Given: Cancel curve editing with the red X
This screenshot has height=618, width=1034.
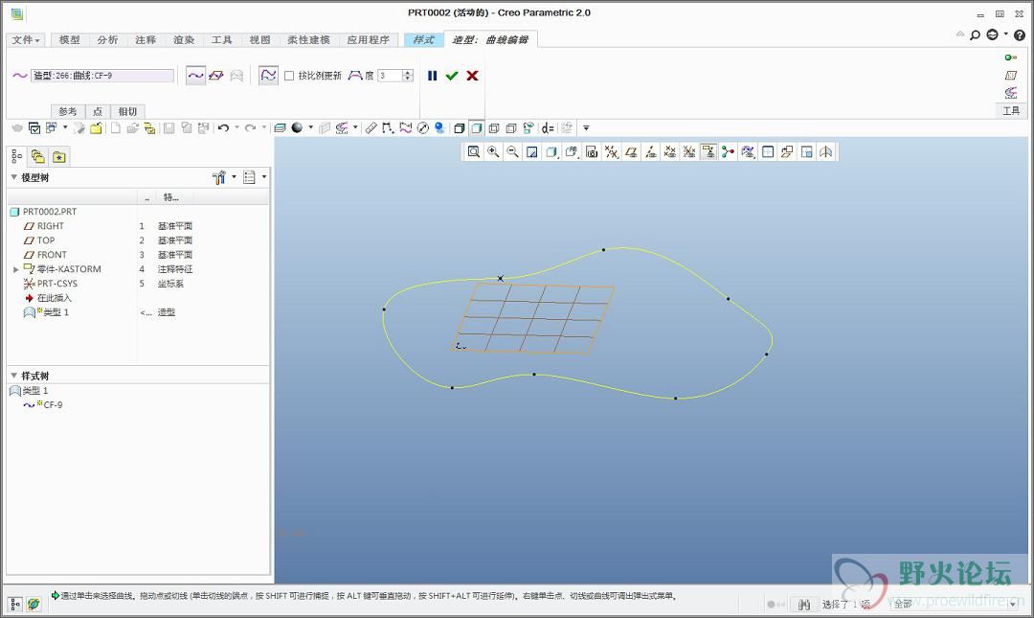Looking at the screenshot, I should [x=472, y=76].
